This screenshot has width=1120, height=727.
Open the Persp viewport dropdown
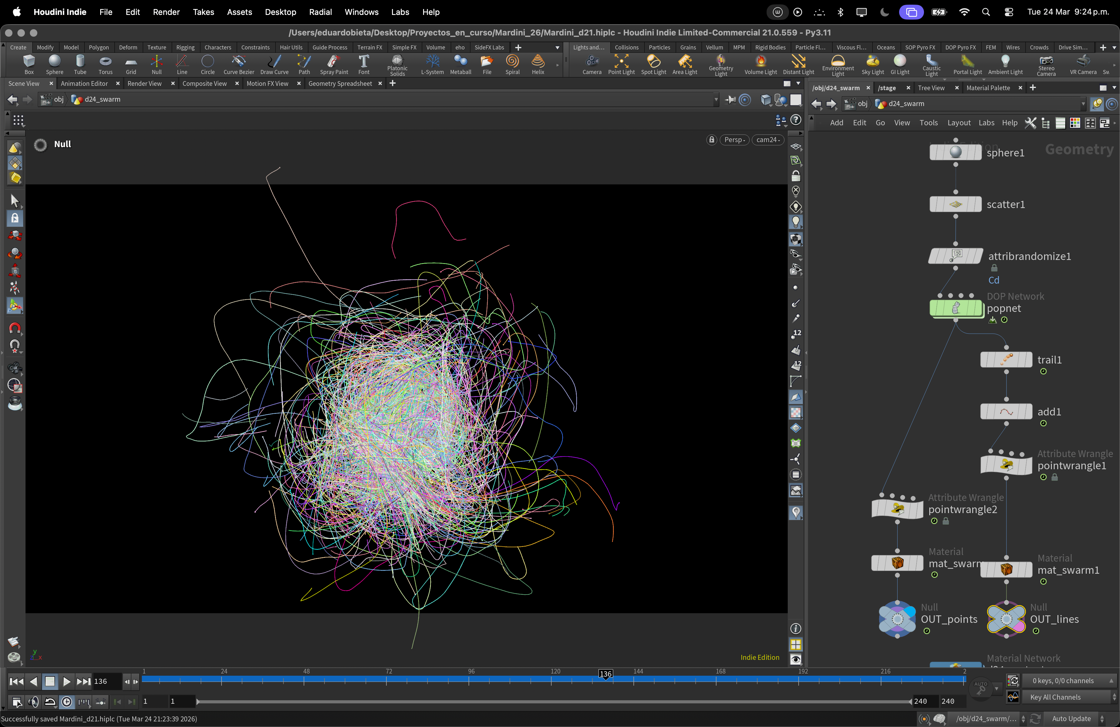[734, 140]
